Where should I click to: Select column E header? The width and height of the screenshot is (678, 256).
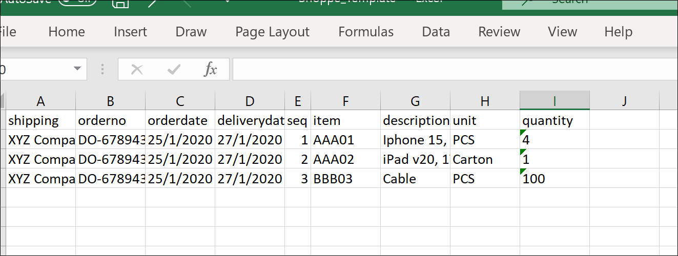[298, 101]
